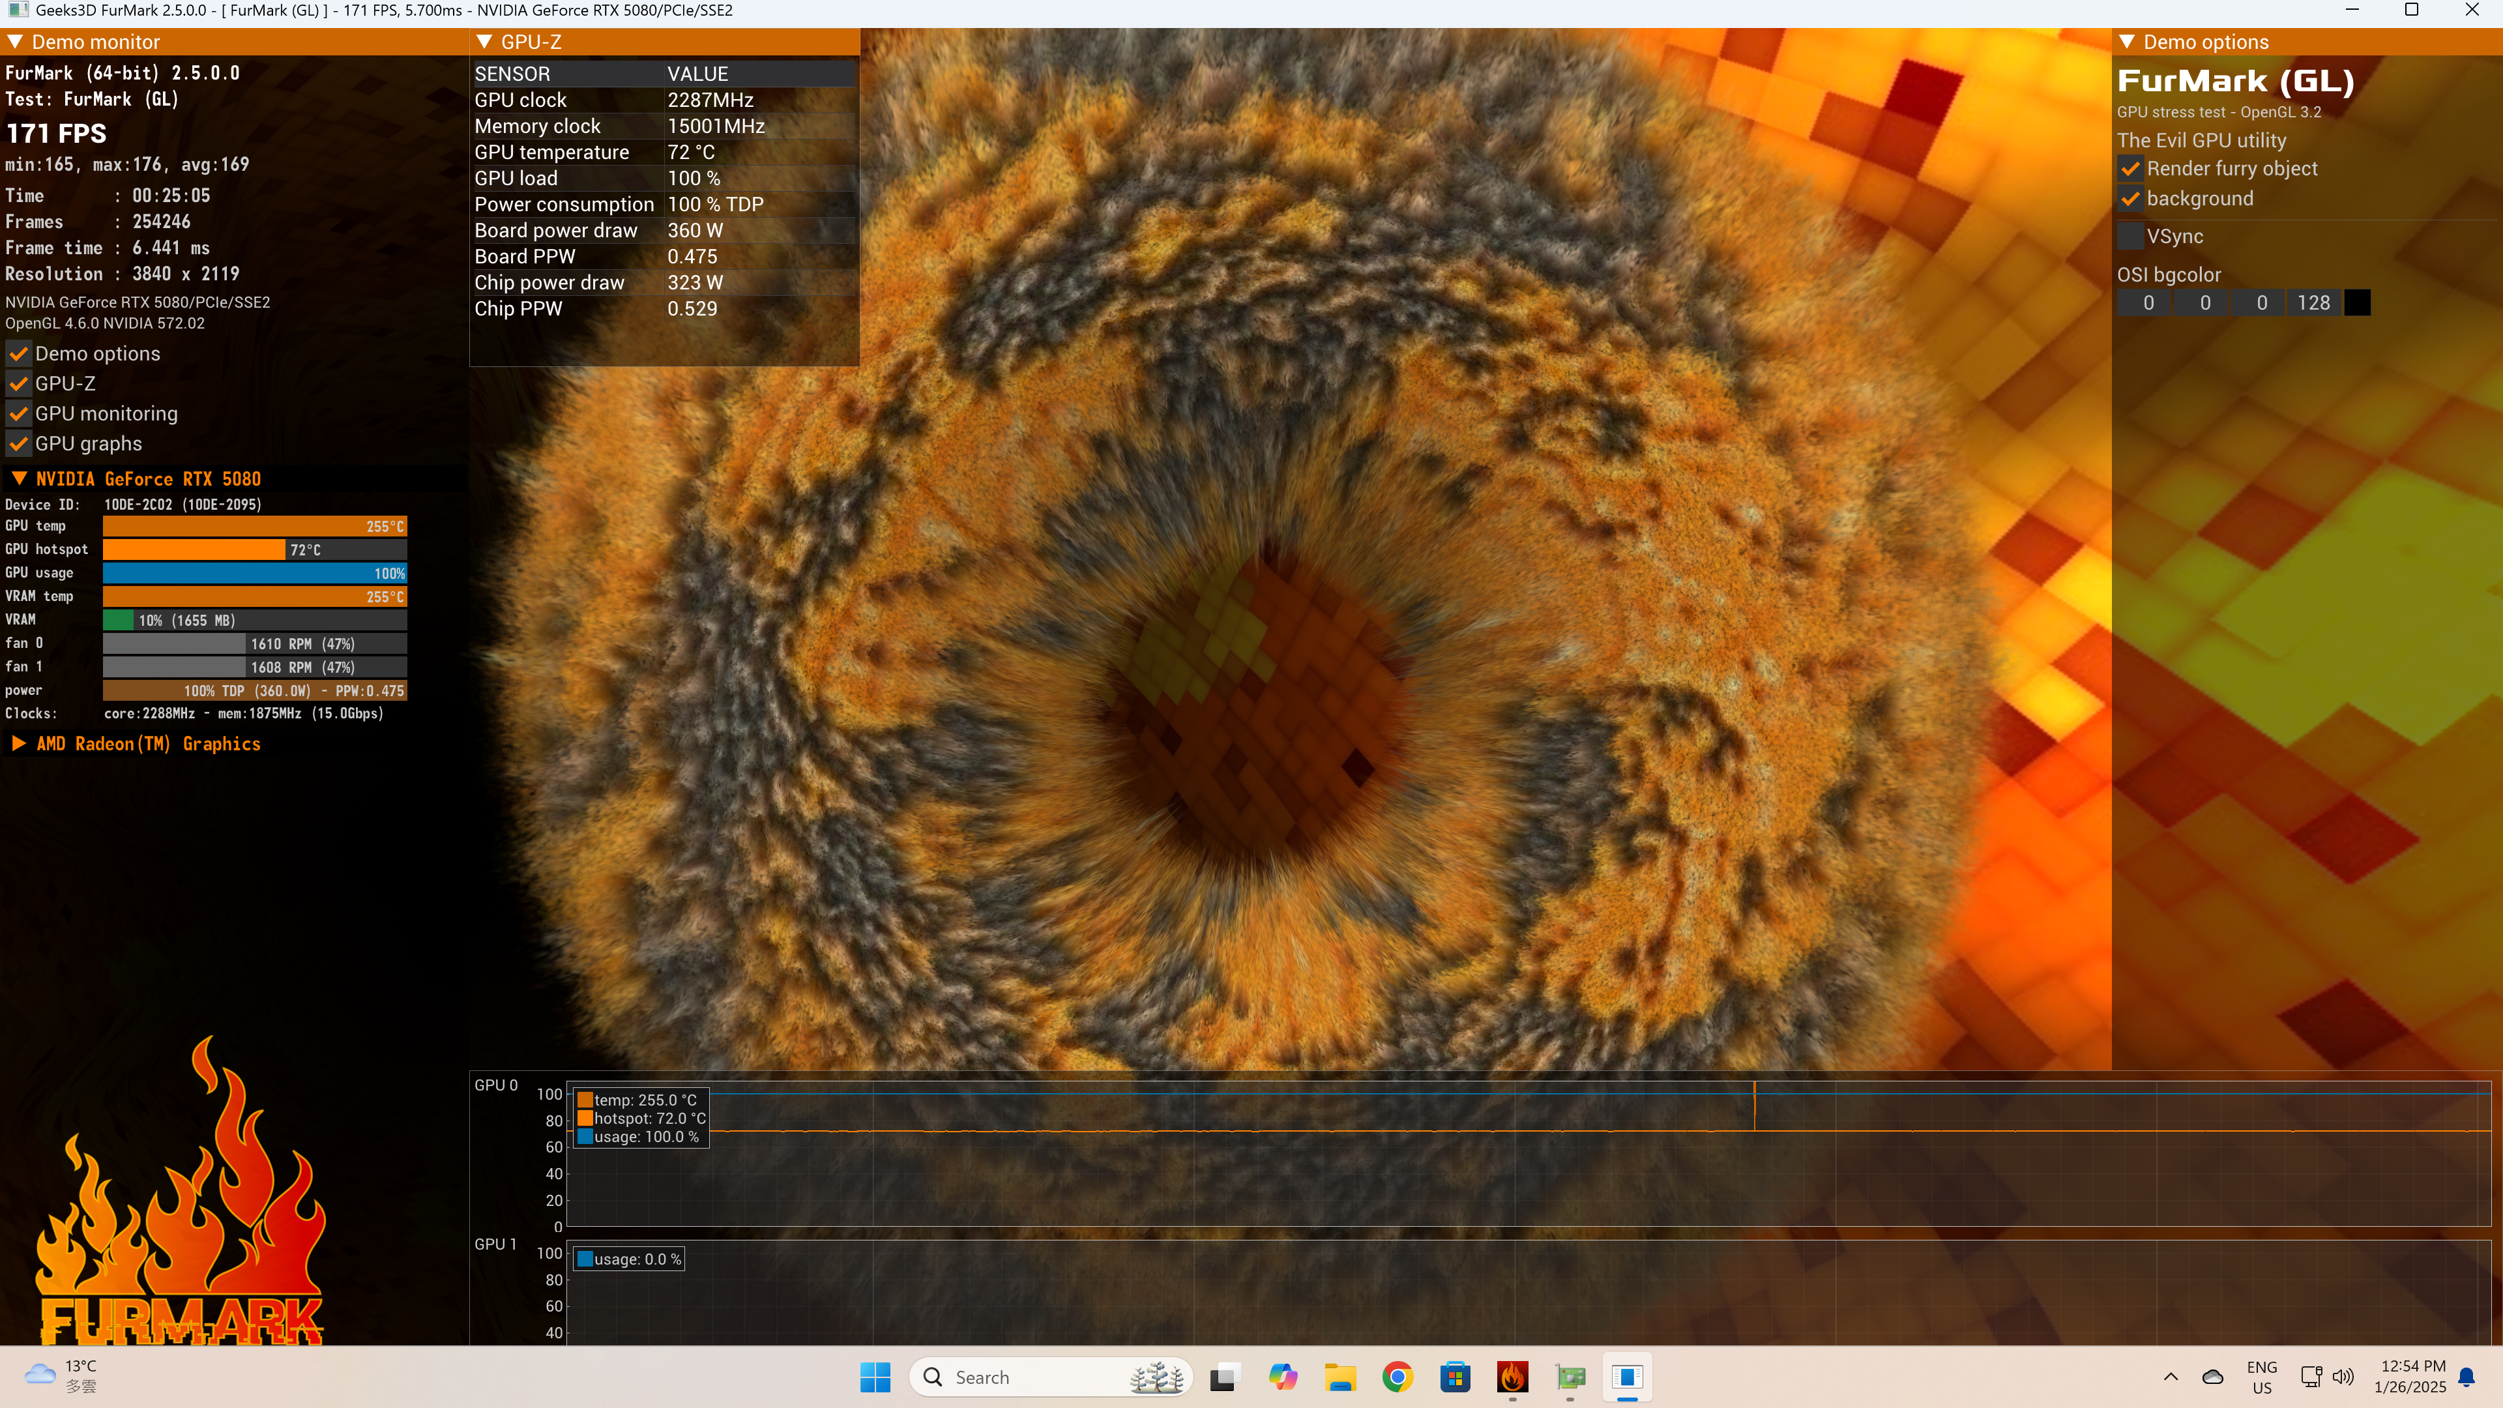2503x1408 pixels.
Task: Uncheck the GPU monitoring checkbox
Action: pos(18,414)
